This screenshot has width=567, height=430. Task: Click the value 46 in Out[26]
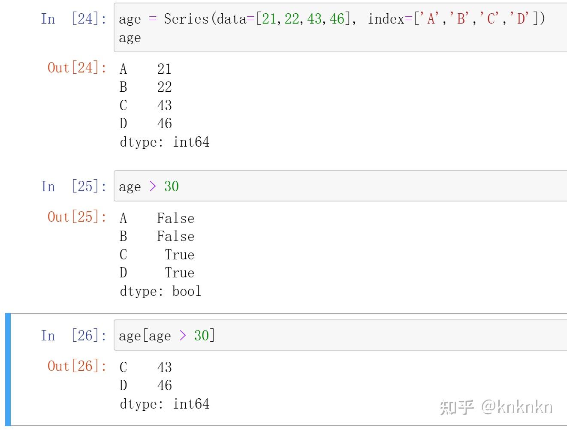164,385
